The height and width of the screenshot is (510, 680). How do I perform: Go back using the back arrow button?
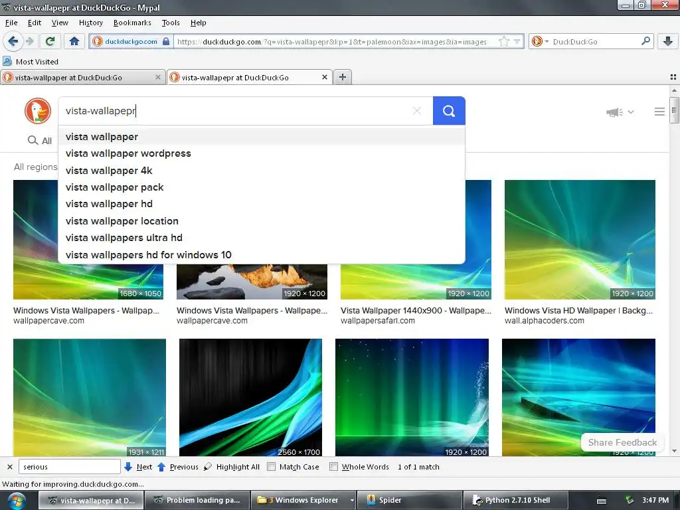[x=13, y=41]
